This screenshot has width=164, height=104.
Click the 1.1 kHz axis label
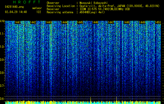(2, 34)
